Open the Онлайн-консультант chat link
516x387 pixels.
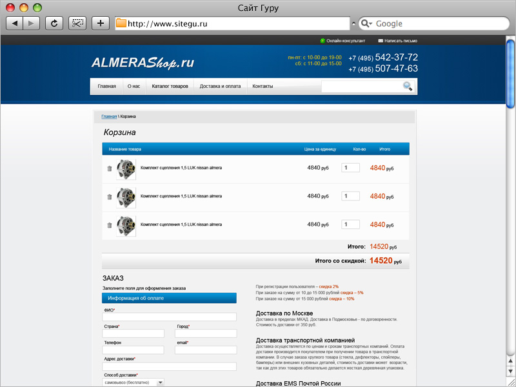(346, 41)
